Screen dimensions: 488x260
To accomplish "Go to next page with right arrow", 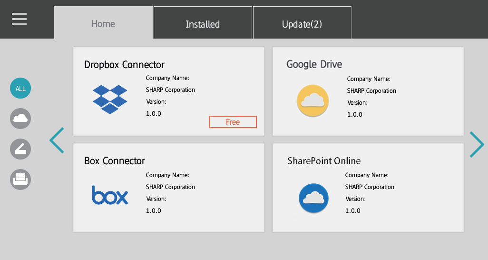I will tap(477, 144).
